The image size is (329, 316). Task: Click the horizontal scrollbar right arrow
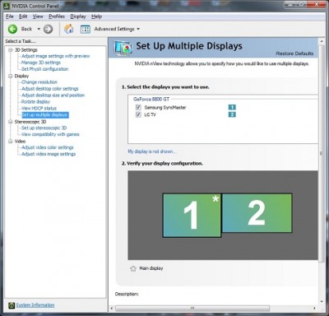315,309
